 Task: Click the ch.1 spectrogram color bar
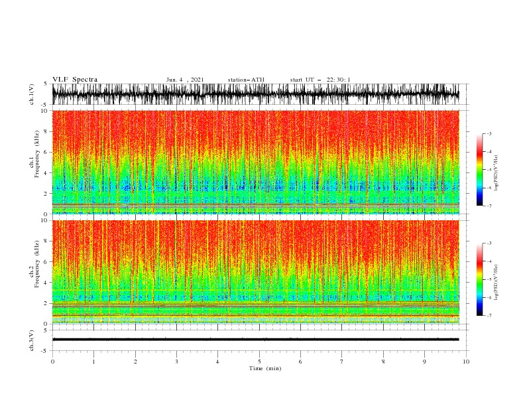(x=480, y=169)
